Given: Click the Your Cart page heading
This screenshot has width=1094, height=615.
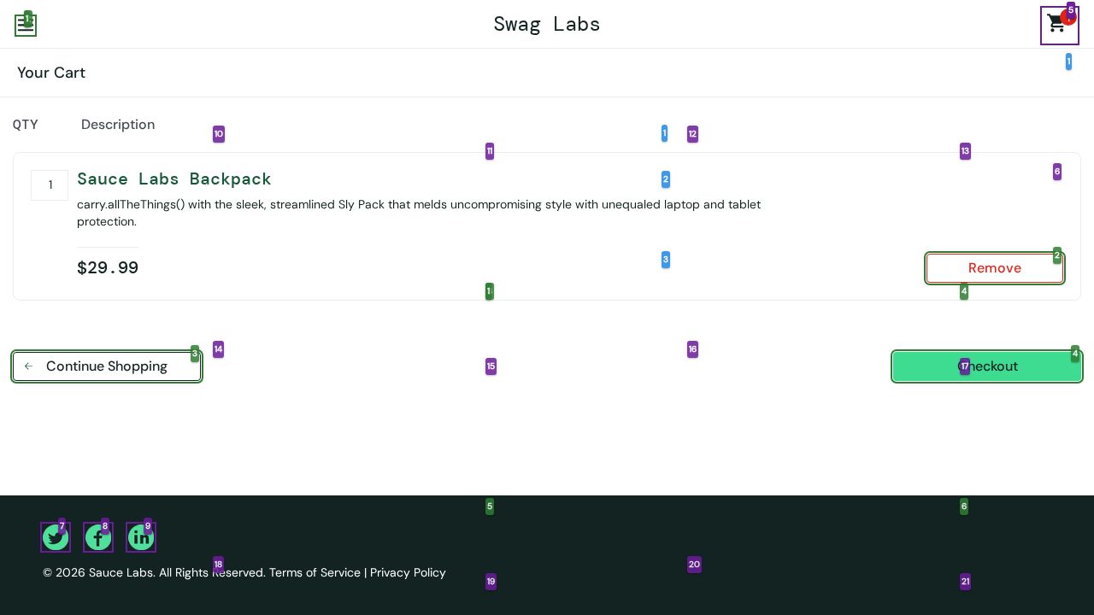Looking at the screenshot, I should [x=51, y=73].
